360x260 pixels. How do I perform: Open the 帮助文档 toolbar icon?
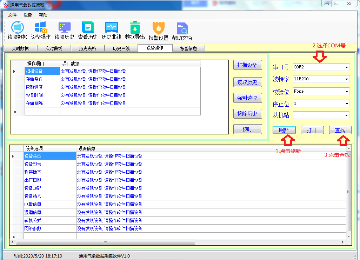click(x=182, y=28)
